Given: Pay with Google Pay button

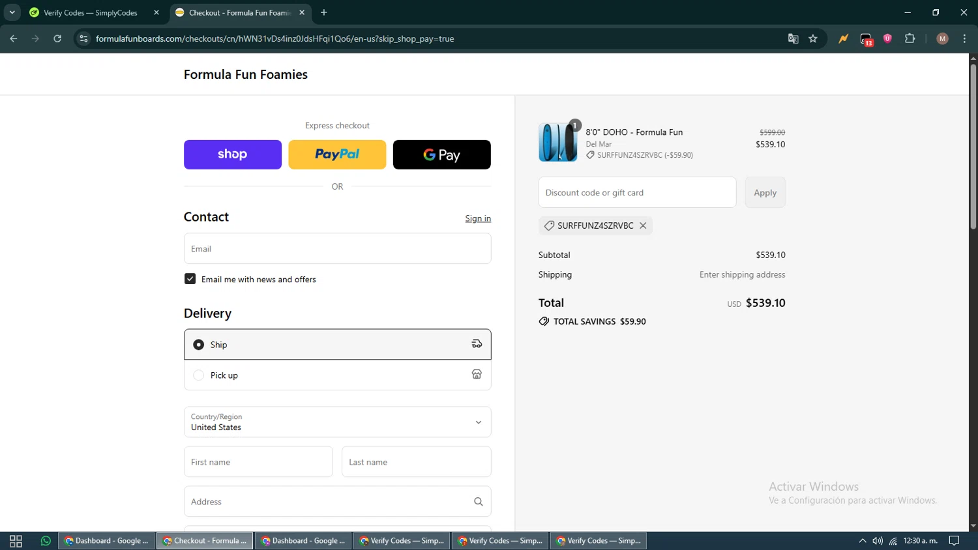Looking at the screenshot, I should pyautogui.click(x=442, y=154).
